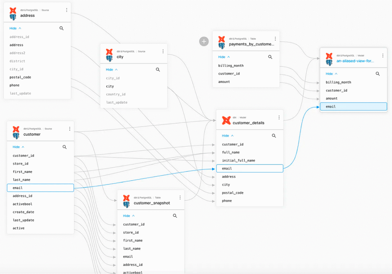Select the highlighted email column in customer node
Screen dimensions: 392x274
tap(40, 188)
